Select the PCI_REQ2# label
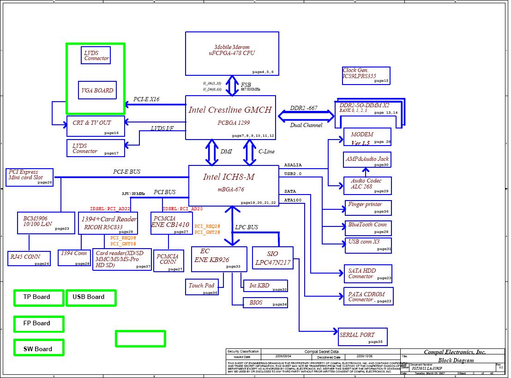Image resolution: width=511 pixels, height=378 pixels. coord(207,226)
